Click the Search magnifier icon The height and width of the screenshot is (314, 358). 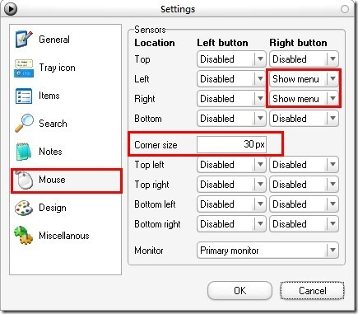pyautogui.click(x=24, y=124)
